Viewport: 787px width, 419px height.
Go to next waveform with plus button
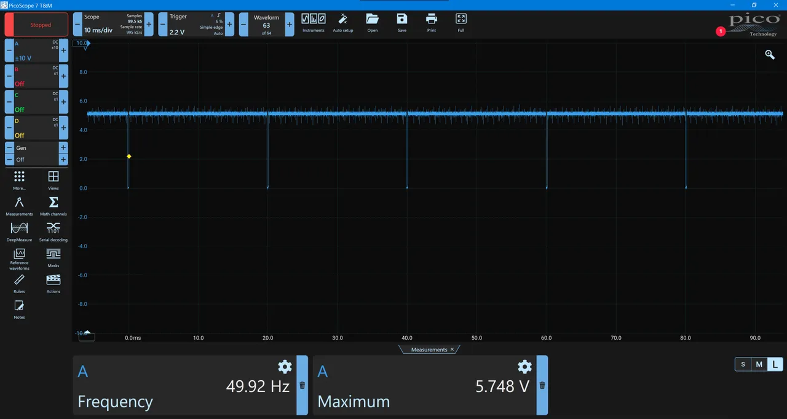290,25
